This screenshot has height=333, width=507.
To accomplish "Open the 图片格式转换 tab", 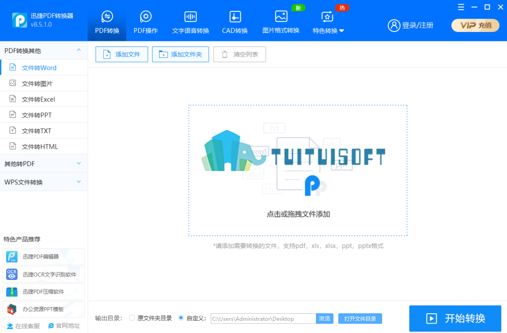I will 281,22.
